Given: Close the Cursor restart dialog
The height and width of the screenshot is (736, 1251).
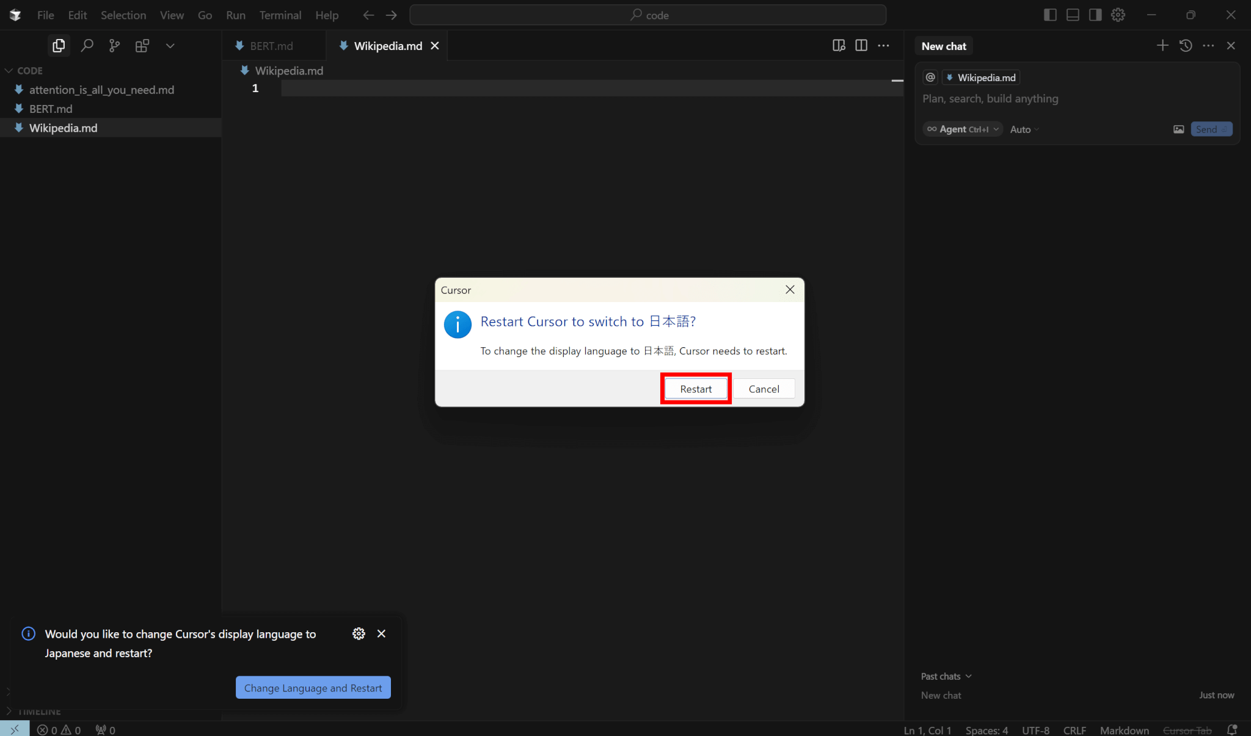Looking at the screenshot, I should pyautogui.click(x=790, y=290).
